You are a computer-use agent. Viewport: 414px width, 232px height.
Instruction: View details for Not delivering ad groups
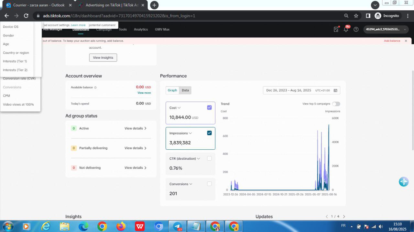136,168
